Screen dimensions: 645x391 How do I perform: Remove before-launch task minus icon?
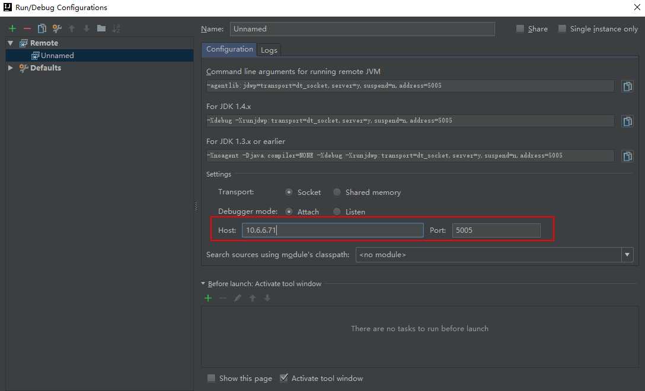(x=223, y=298)
